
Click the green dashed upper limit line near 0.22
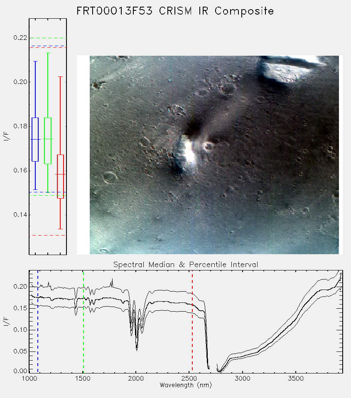[x=48, y=38]
